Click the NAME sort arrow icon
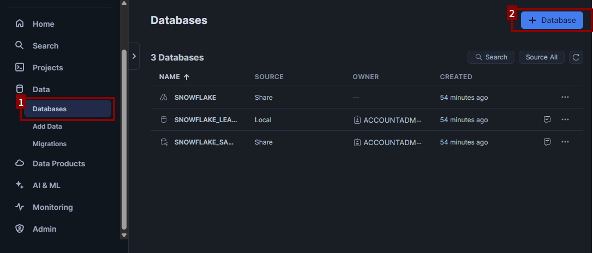Viewport: 593px width, 253px height. [x=187, y=77]
